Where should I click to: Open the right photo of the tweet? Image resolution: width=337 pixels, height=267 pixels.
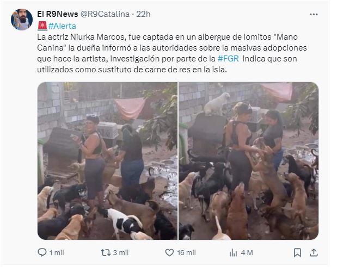point(249,161)
